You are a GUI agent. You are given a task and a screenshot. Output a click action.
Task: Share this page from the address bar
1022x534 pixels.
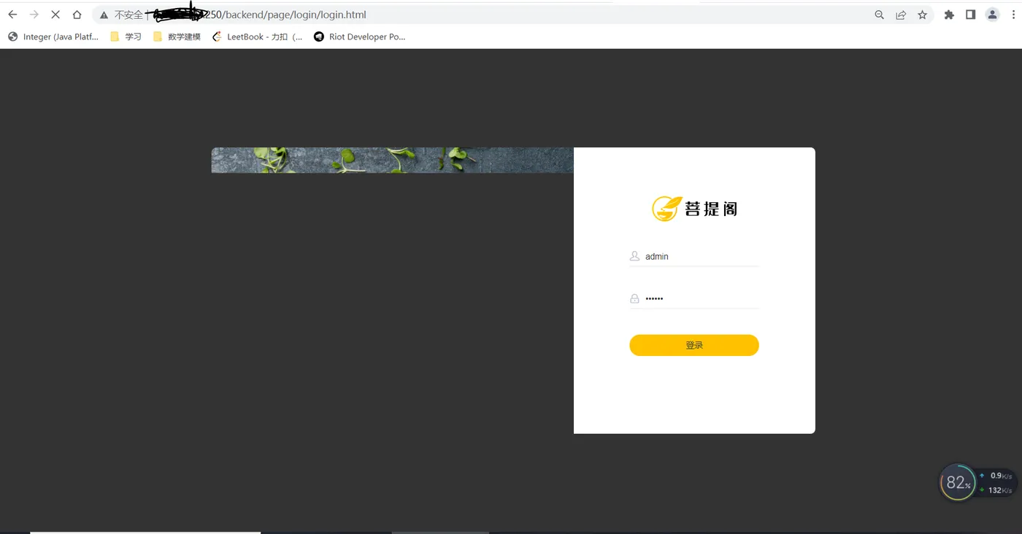point(901,15)
